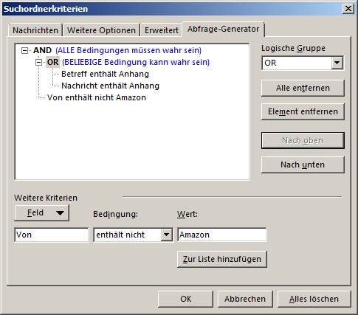Image resolution: width=358 pixels, height=315 pixels.
Task: Select the Abfrage-Generator tab
Action: point(223,29)
